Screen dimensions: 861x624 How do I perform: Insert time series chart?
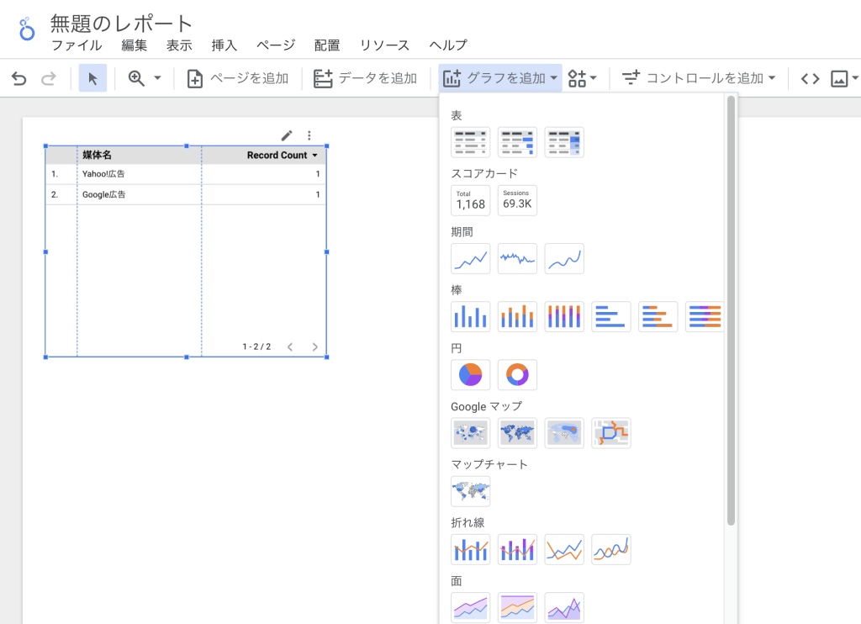471,259
